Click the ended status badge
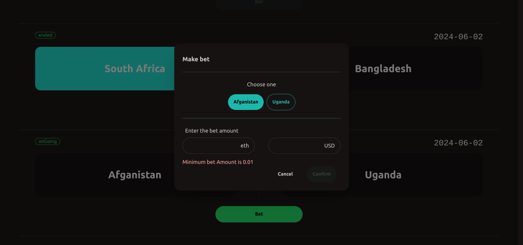 [x=45, y=35]
